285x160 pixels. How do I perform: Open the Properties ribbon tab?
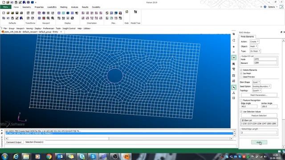39,7
